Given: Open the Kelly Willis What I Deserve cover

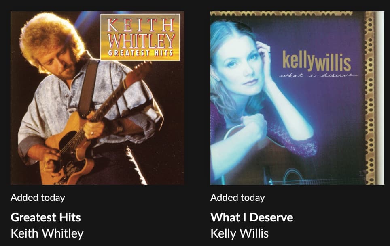Looking at the screenshot, I should pos(297,98).
